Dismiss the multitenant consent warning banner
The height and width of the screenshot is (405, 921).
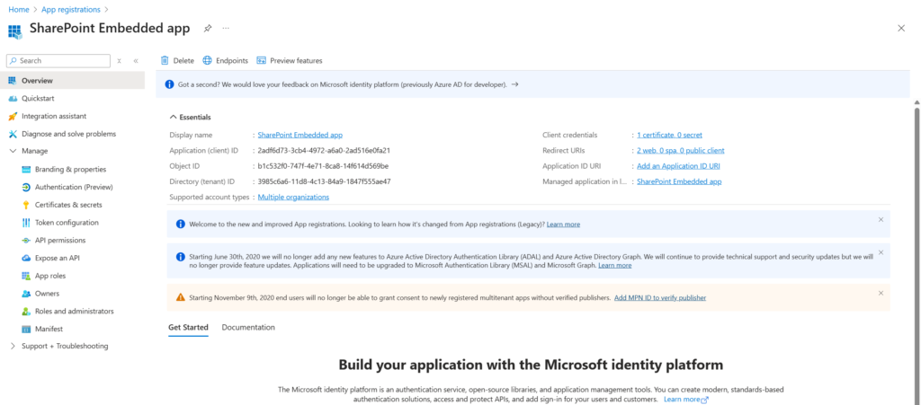pos(881,293)
